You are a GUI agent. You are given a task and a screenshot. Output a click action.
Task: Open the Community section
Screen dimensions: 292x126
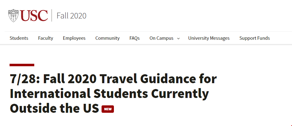click(107, 38)
